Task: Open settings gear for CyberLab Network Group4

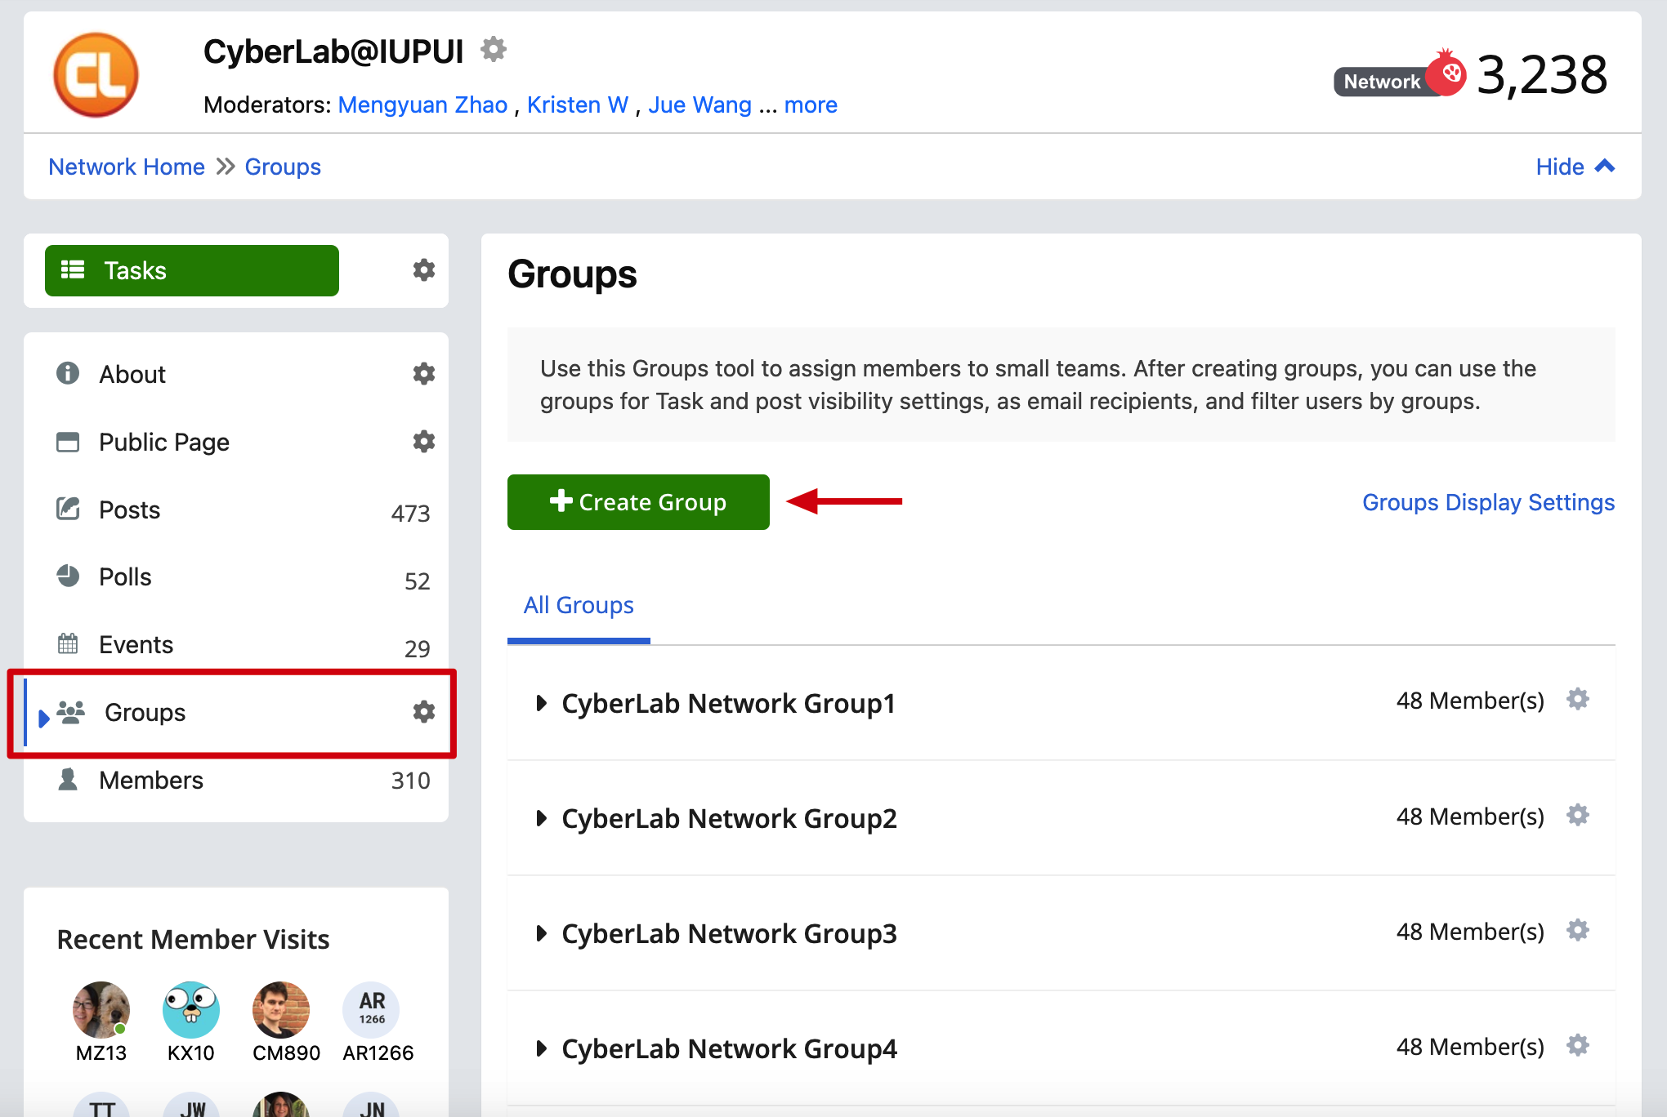Action: [x=1578, y=1045]
